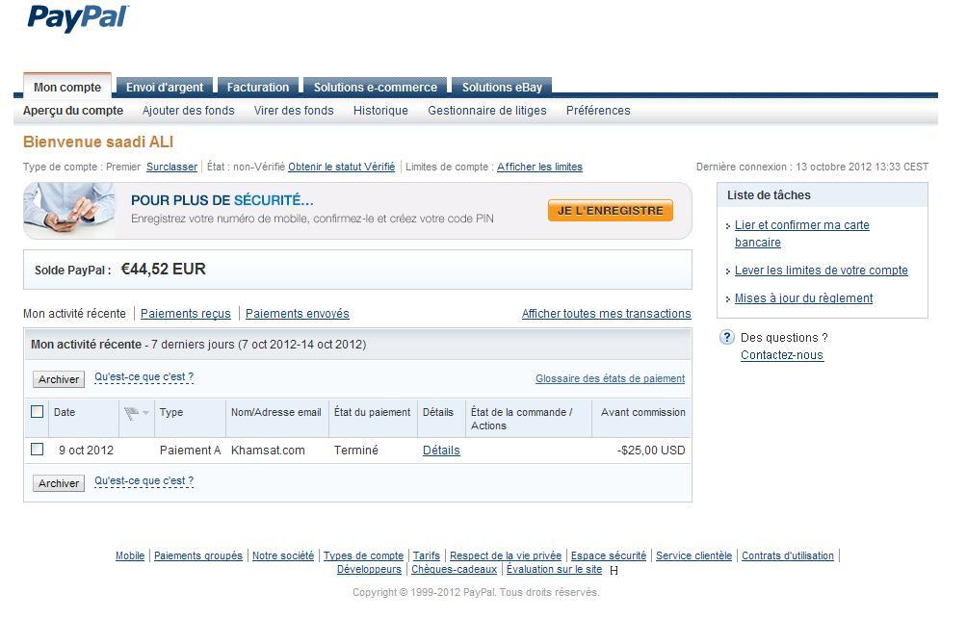
Task: Click the top Archiver button
Action: [59, 379]
